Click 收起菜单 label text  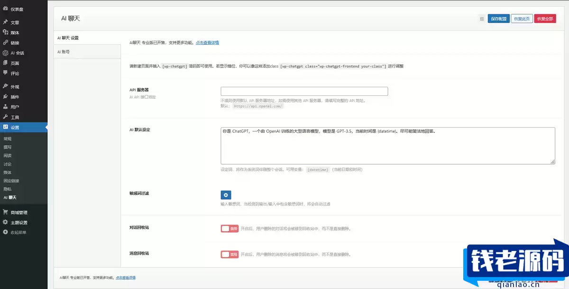(x=18, y=233)
